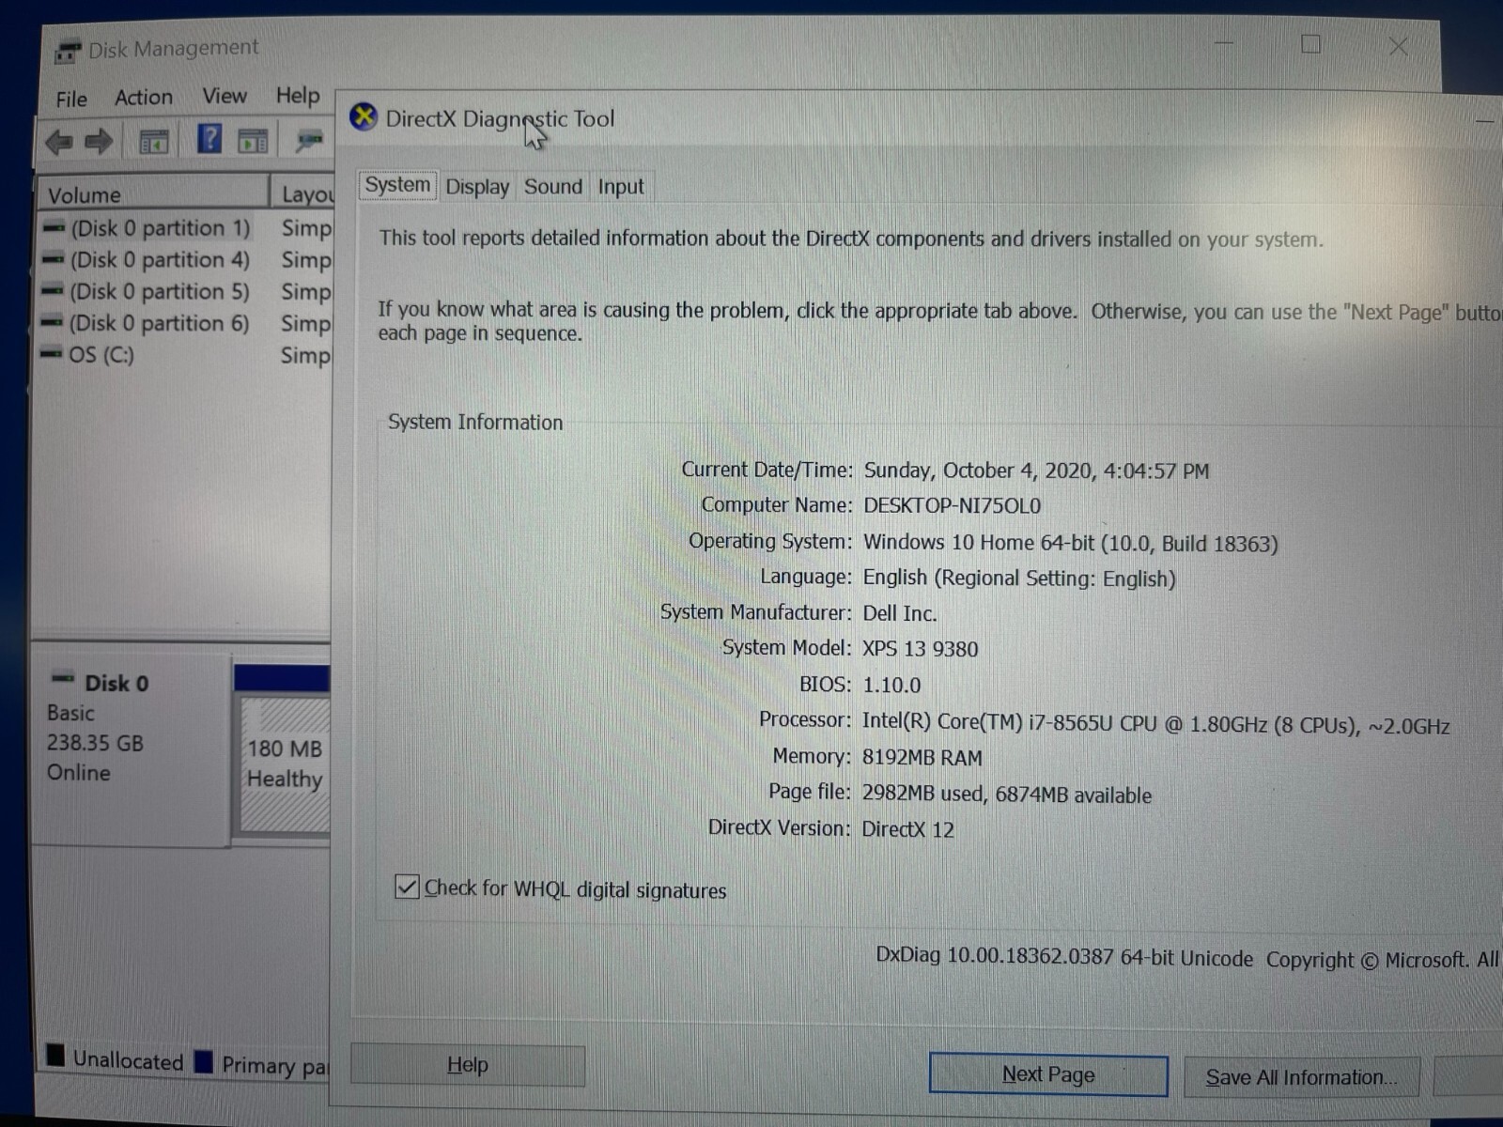Click drive icon of OS (C:) volume
1503x1127 pixels.
point(52,354)
